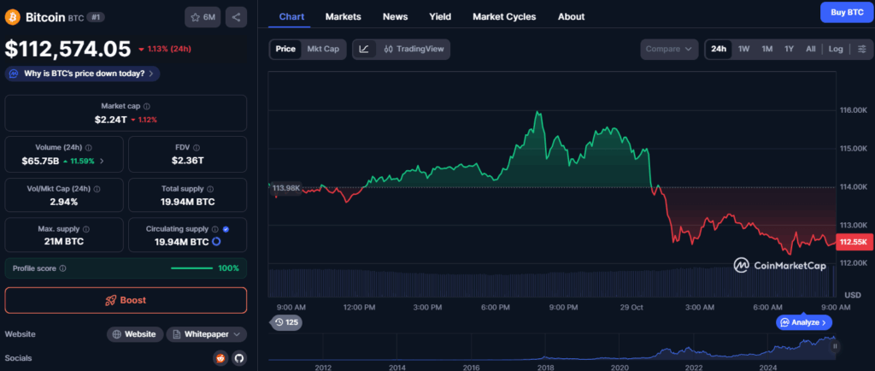Open the Markets tab
Viewport: 875px width, 371px height.
[x=344, y=16]
